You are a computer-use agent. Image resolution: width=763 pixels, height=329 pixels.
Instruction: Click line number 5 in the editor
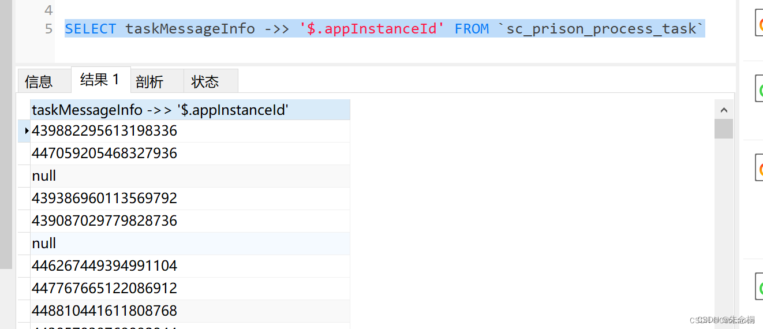click(x=48, y=29)
